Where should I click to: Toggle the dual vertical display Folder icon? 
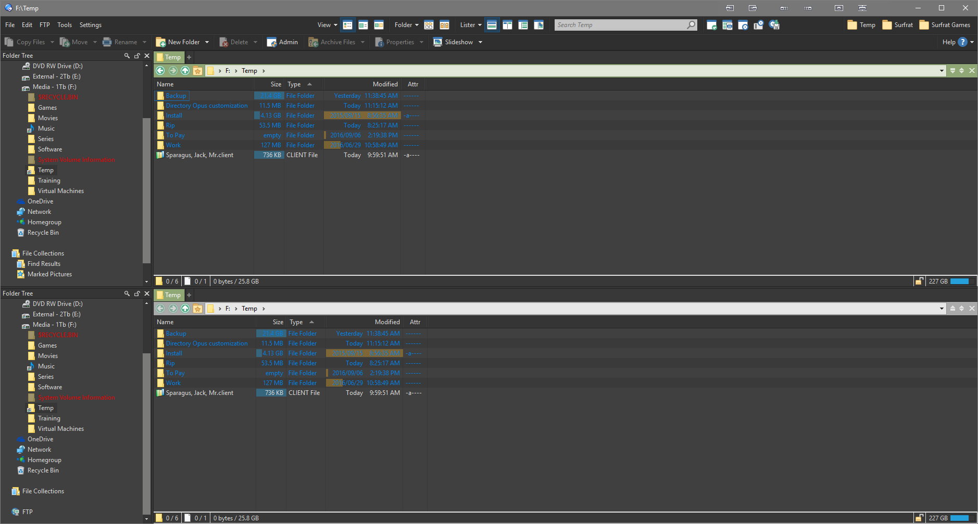tap(444, 25)
